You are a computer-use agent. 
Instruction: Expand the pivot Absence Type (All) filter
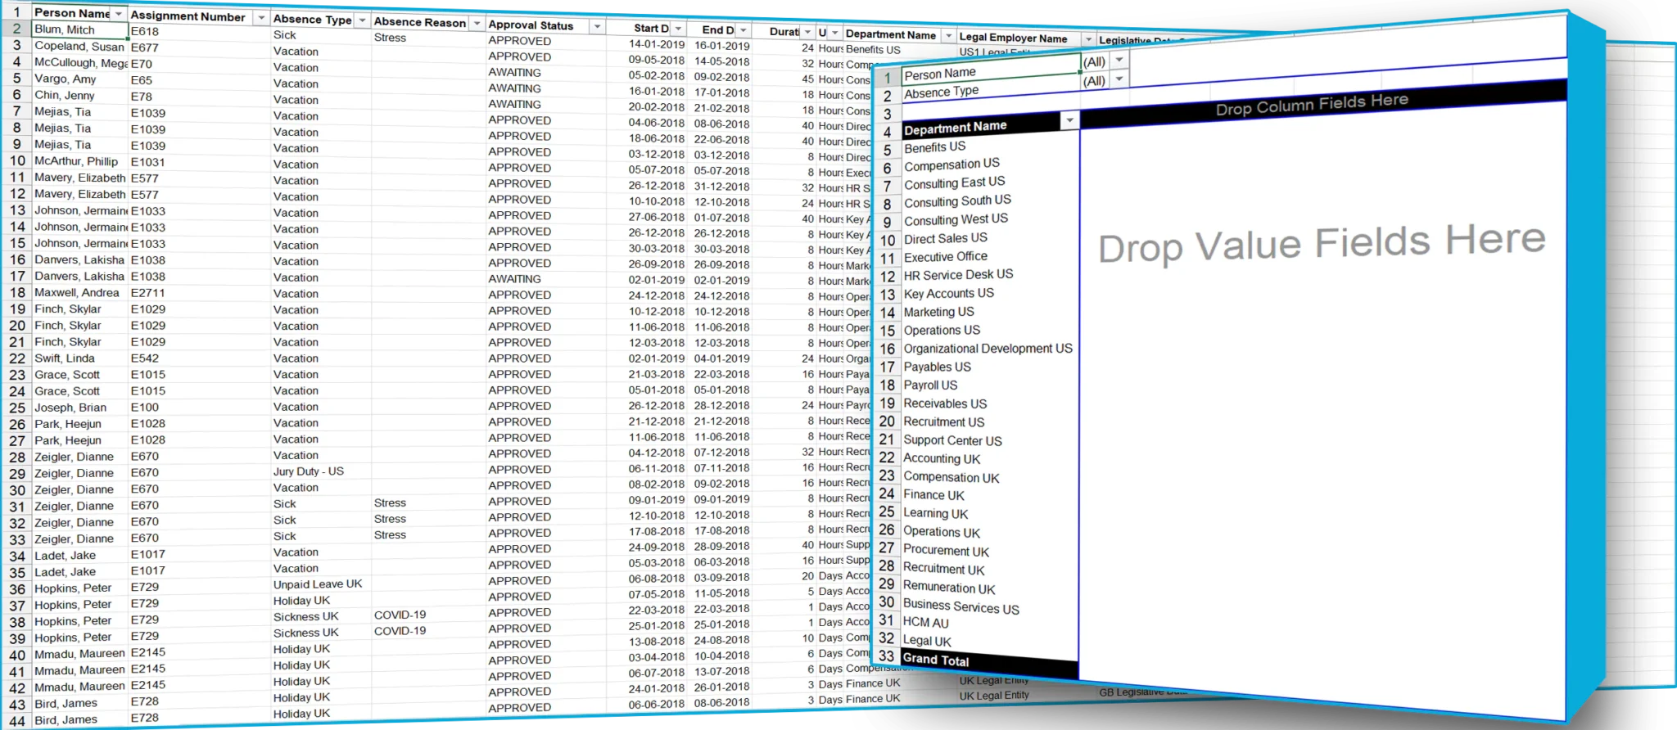[x=1119, y=80]
